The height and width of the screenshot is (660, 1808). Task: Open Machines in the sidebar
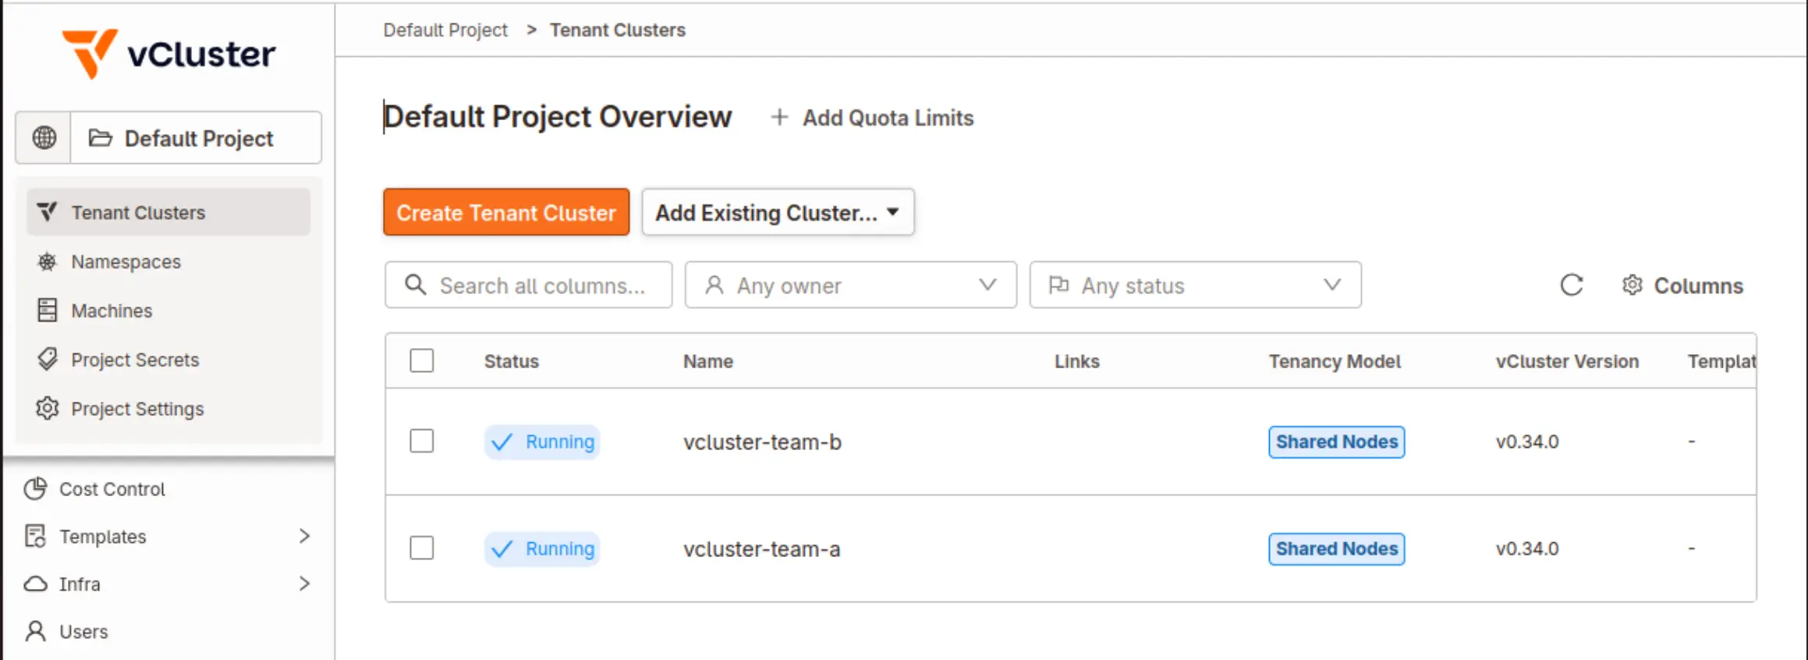pos(168,310)
